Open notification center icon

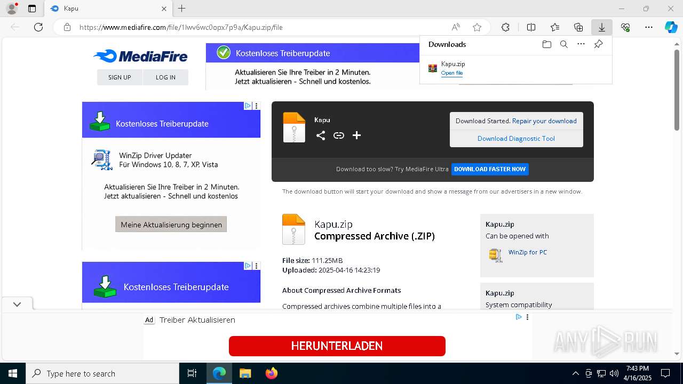[665, 373]
